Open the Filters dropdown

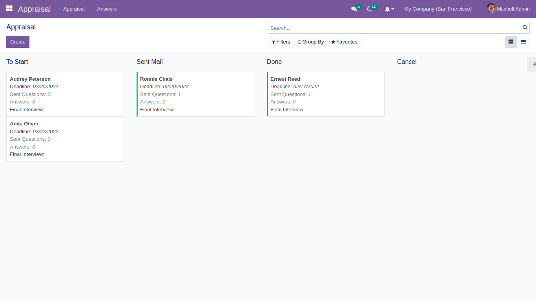(x=281, y=42)
